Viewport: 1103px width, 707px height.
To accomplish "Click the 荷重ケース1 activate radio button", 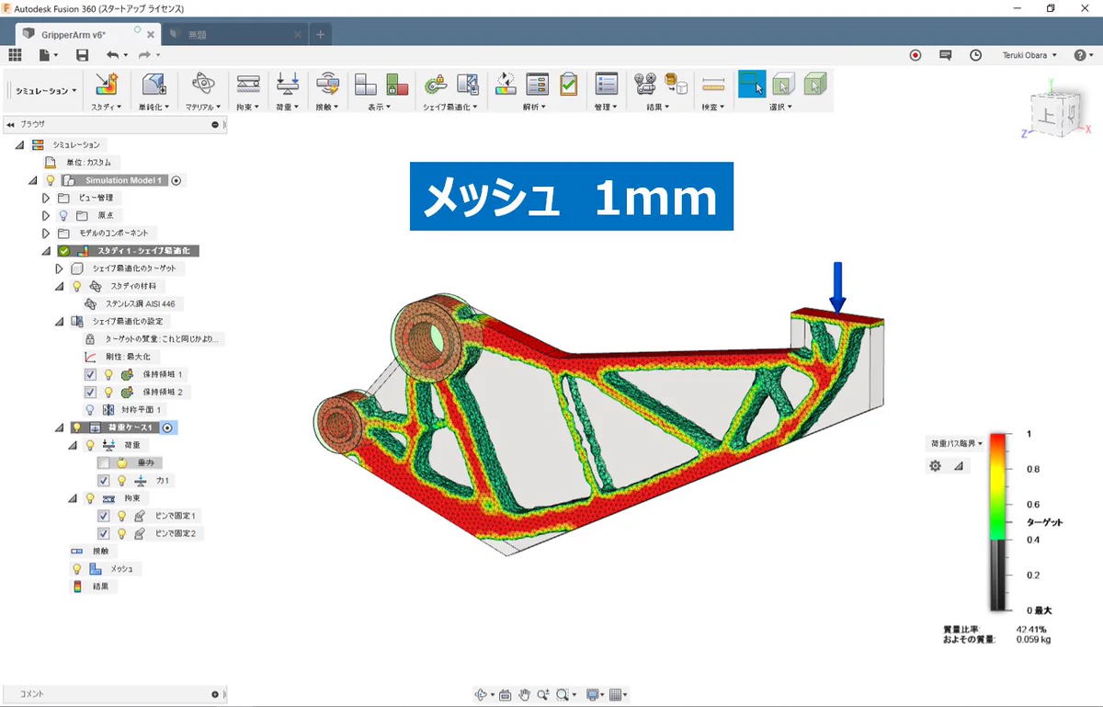I will pyautogui.click(x=168, y=428).
